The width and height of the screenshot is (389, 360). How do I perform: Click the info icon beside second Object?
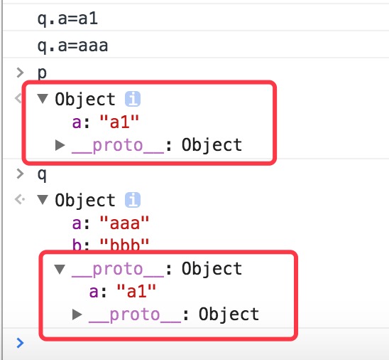click(133, 200)
